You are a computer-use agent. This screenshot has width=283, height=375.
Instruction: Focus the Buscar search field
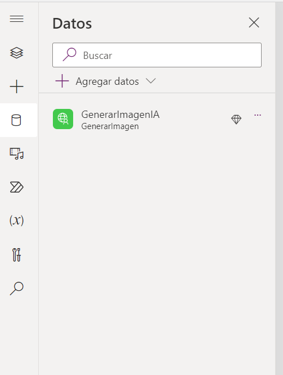157,55
